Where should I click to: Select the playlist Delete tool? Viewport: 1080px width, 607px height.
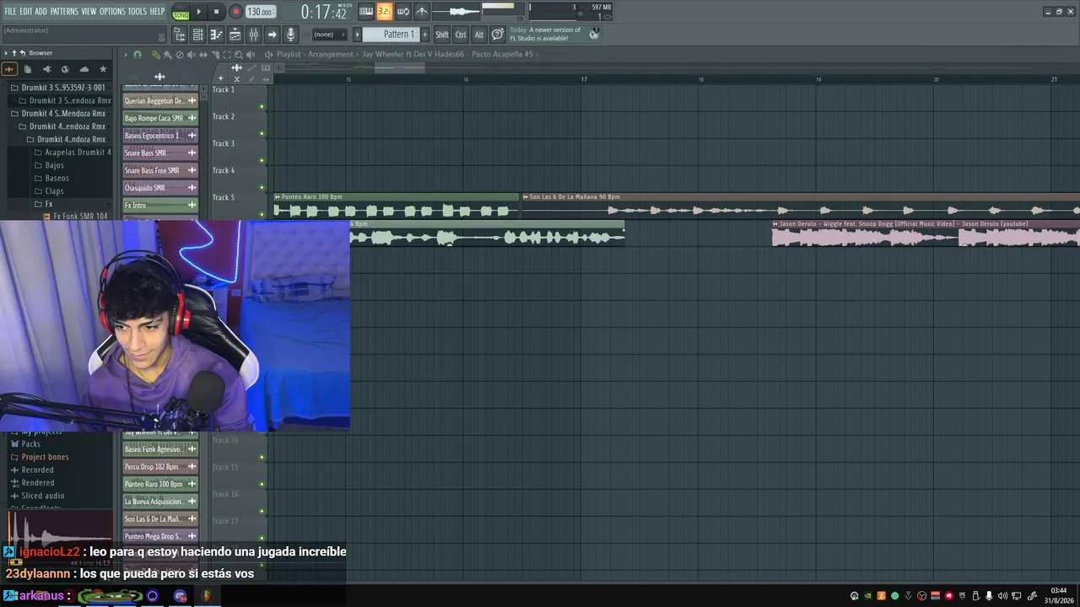(x=180, y=55)
